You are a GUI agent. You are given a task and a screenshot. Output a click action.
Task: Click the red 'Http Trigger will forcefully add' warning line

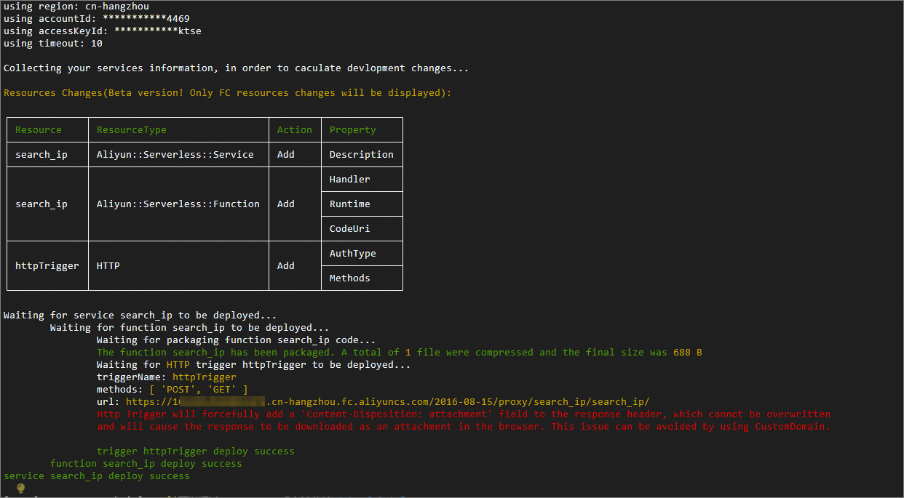coord(464,414)
